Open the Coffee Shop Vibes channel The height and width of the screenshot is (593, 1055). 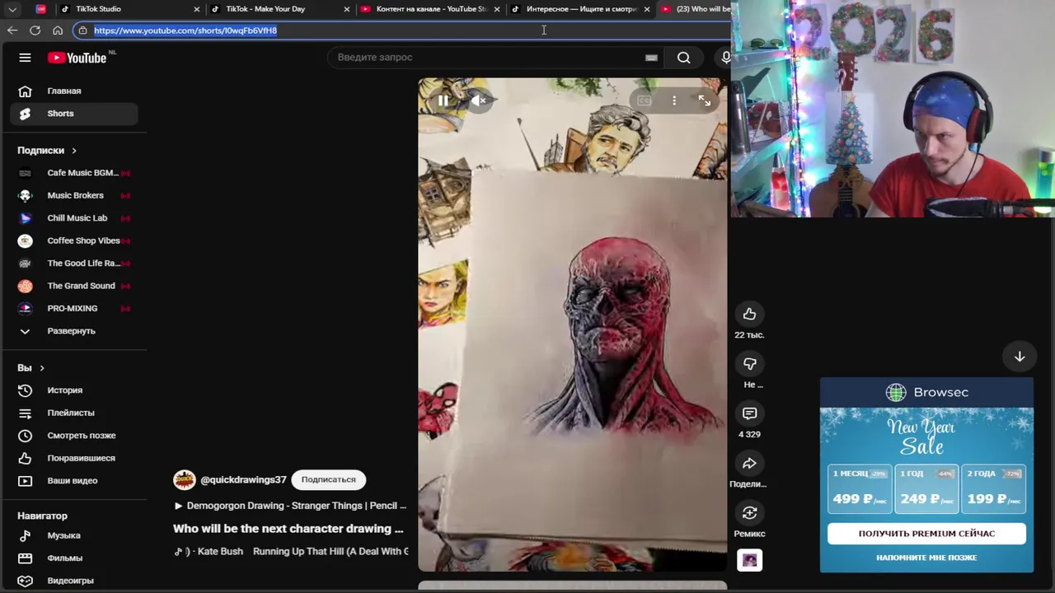pos(74,240)
